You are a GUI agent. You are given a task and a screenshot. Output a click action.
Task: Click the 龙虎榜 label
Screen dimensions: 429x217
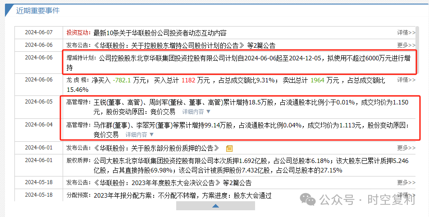[78, 80]
